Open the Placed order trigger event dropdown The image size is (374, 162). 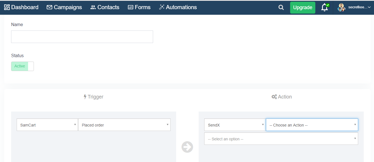click(x=124, y=125)
